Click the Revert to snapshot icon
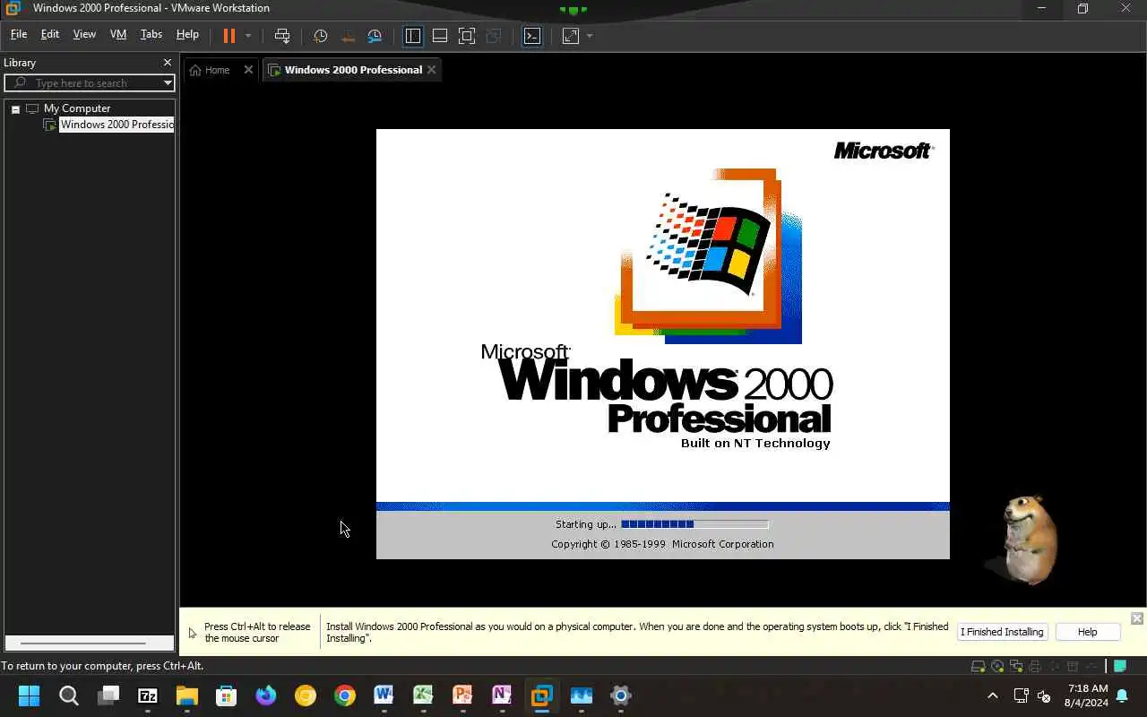The height and width of the screenshot is (717, 1147). (x=348, y=36)
